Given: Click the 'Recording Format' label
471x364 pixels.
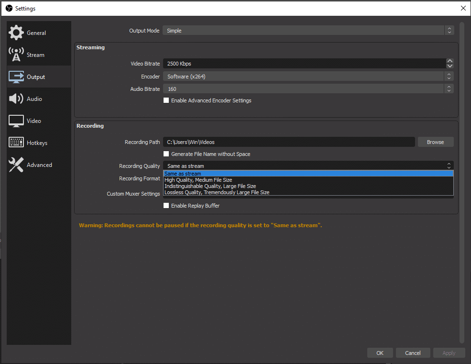Looking at the screenshot, I should point(139,178).
